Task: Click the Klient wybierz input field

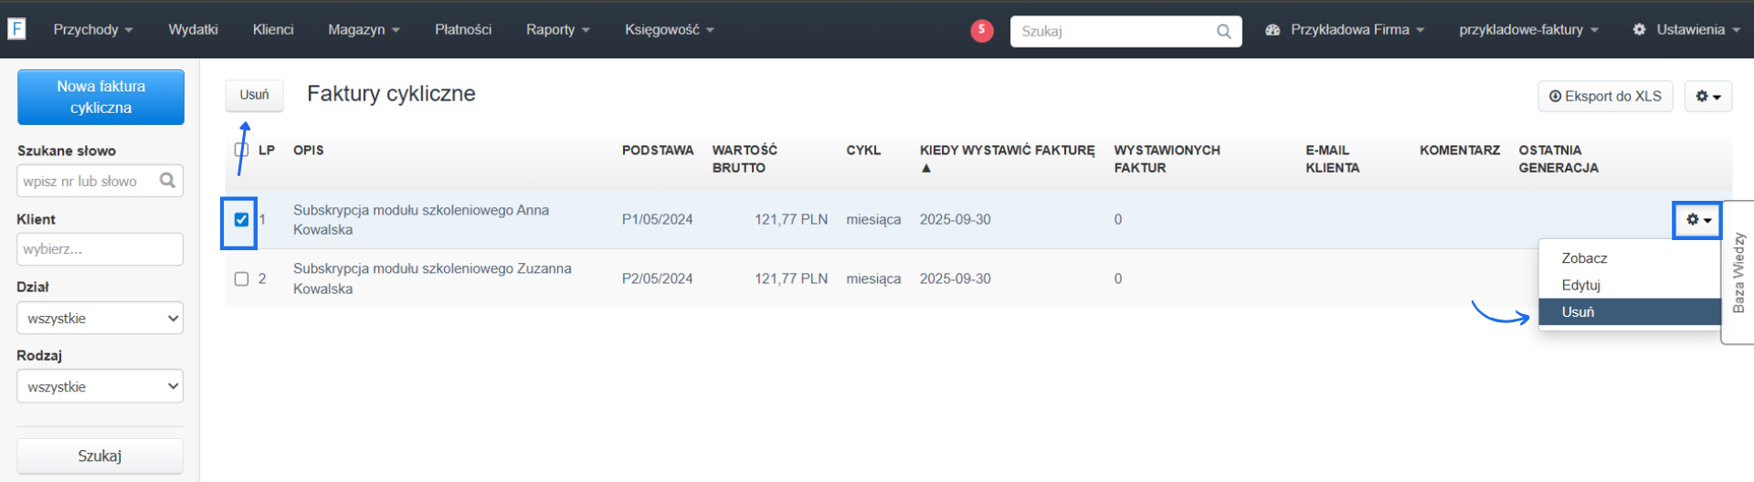Action: pyautogui.click(x=100, y=249)
